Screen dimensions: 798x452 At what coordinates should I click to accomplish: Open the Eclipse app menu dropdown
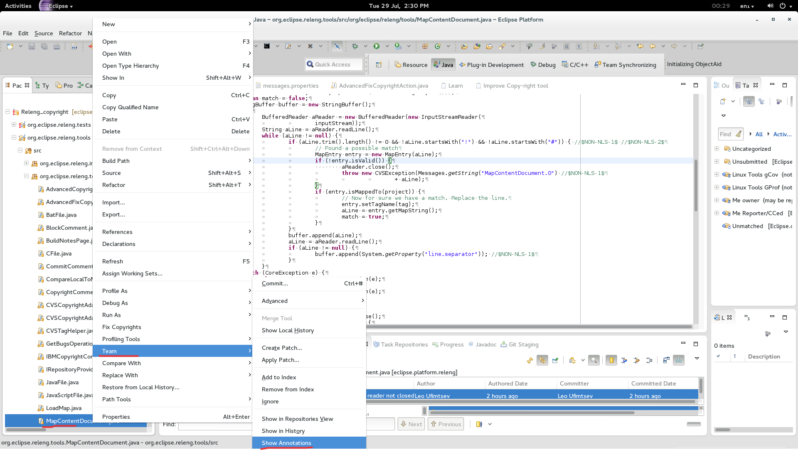pyautogui.click(x=58, y=6)
